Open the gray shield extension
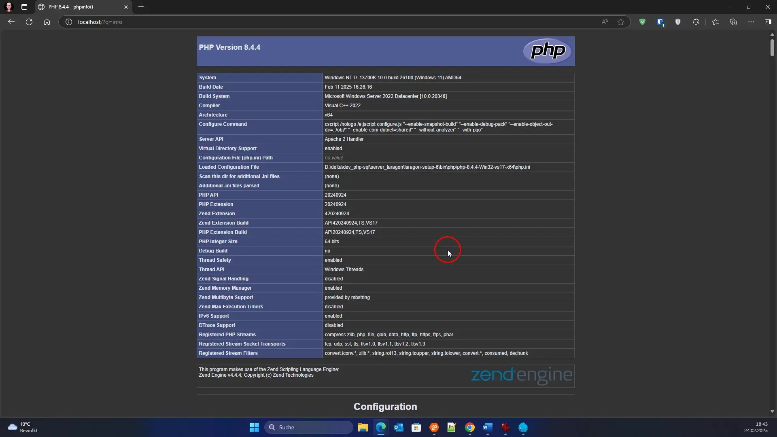 (x=678, y=22)
